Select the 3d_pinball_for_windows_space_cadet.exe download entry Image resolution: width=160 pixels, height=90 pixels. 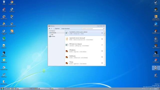coord(84,33)
